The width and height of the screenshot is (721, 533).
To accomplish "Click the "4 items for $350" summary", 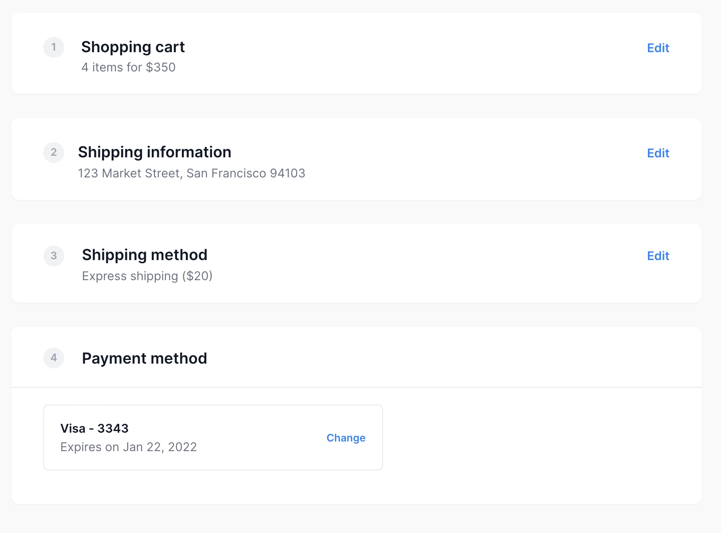I will tap(128, 67).
